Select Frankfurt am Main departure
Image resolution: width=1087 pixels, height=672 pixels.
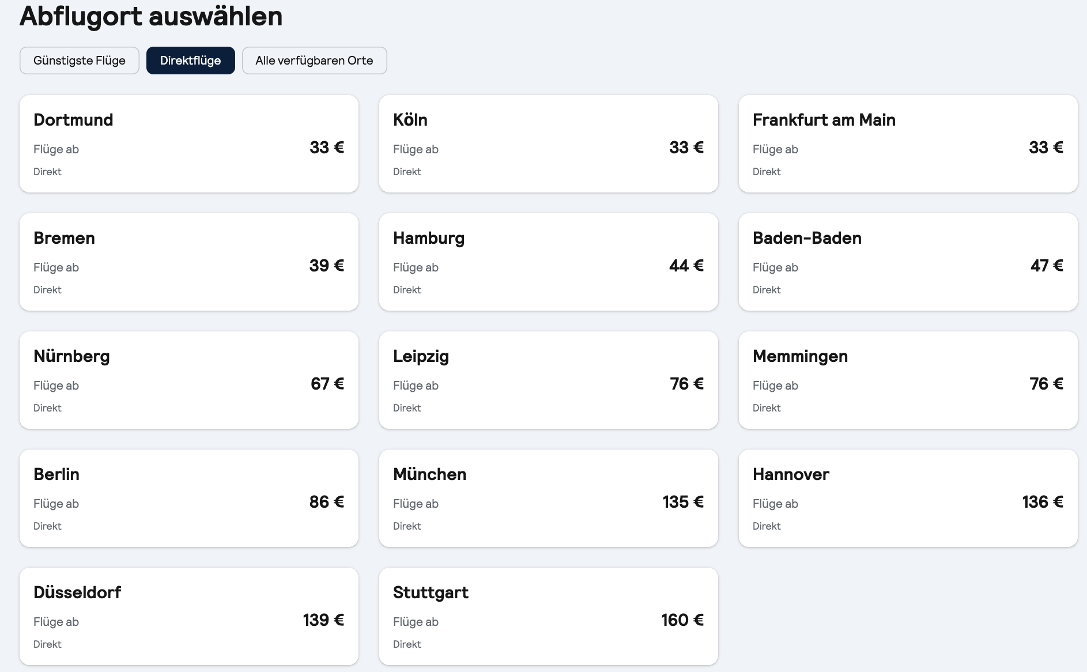(908, 144)
